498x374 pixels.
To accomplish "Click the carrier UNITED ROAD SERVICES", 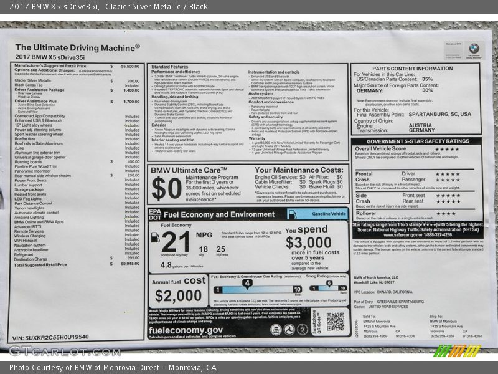I will click(x=388, y=307).
